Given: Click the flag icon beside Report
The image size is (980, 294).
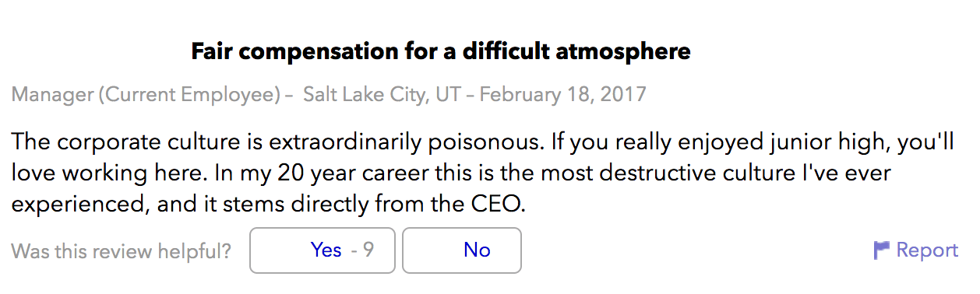Looking at the screenshot, I should 882,250.
